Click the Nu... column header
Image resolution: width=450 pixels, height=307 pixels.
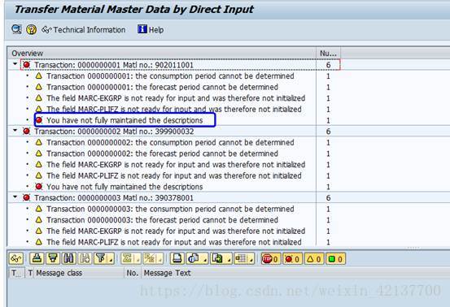point(328,54)
